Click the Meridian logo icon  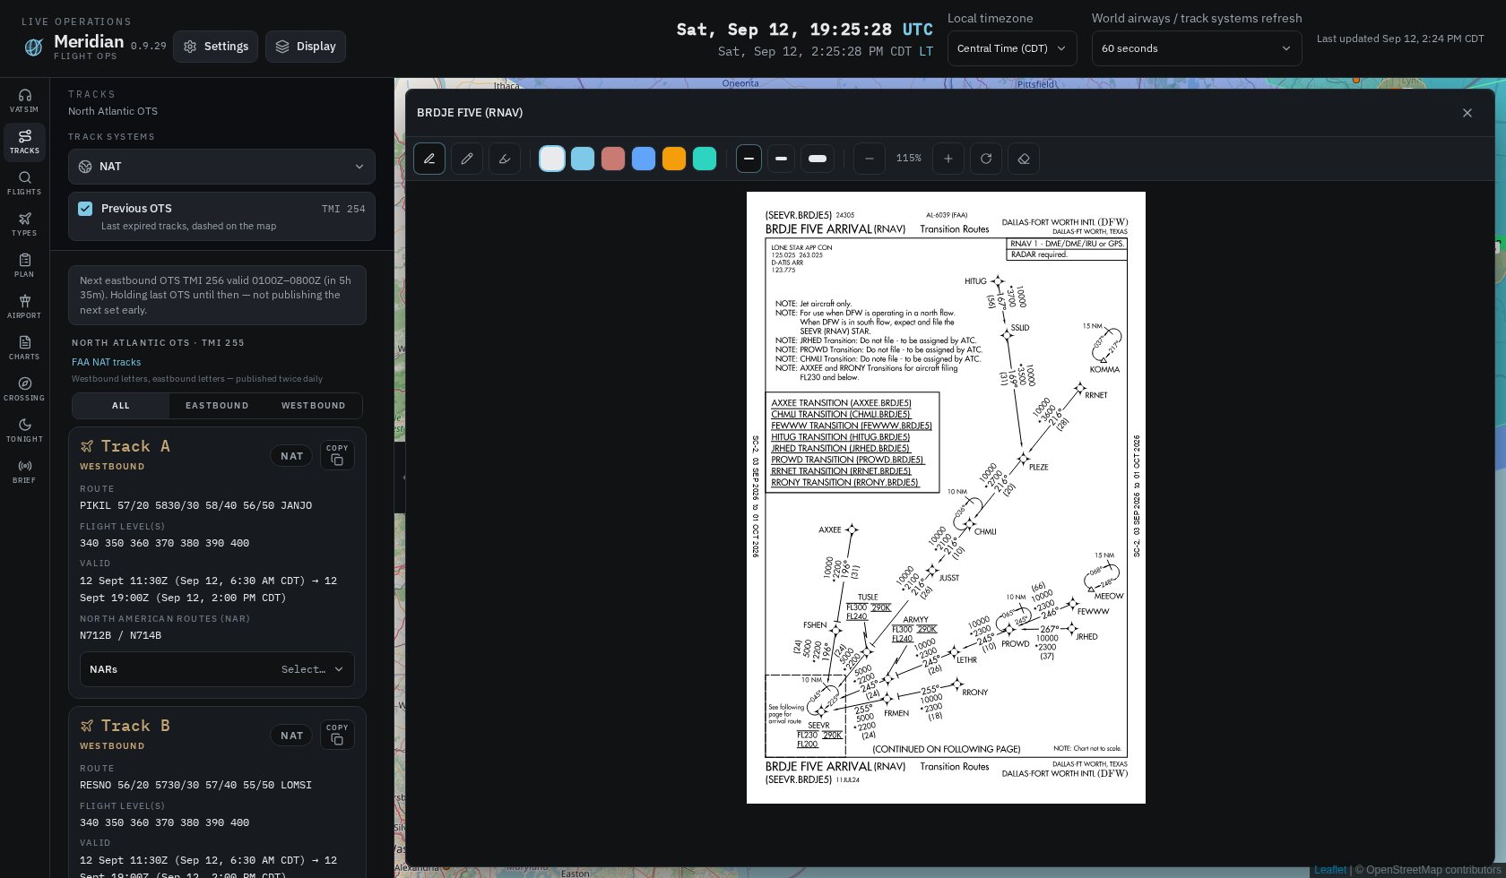33,47
